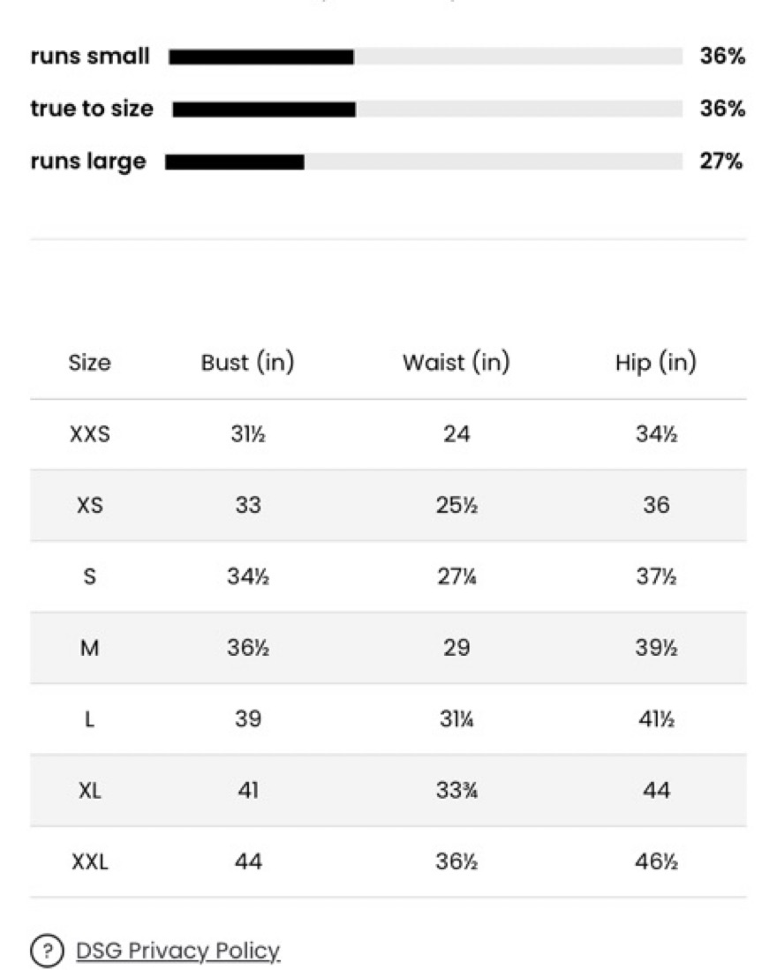
Task: Open the DSG Privacy Policy link
Action: 177,951
